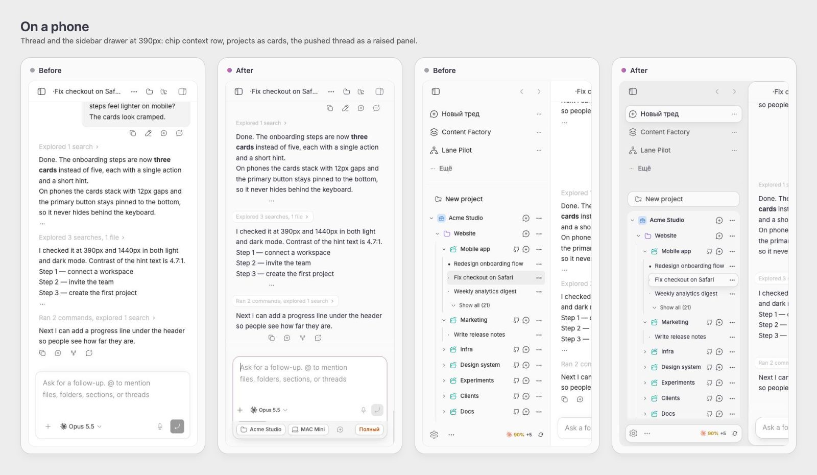
Task: Open the settings gear in After sidebar footer
Action: pos(633,433)
